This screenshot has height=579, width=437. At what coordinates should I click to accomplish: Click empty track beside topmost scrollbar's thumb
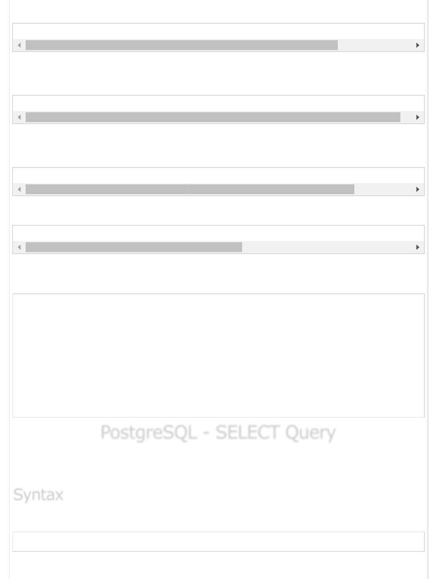click(374, 45)
